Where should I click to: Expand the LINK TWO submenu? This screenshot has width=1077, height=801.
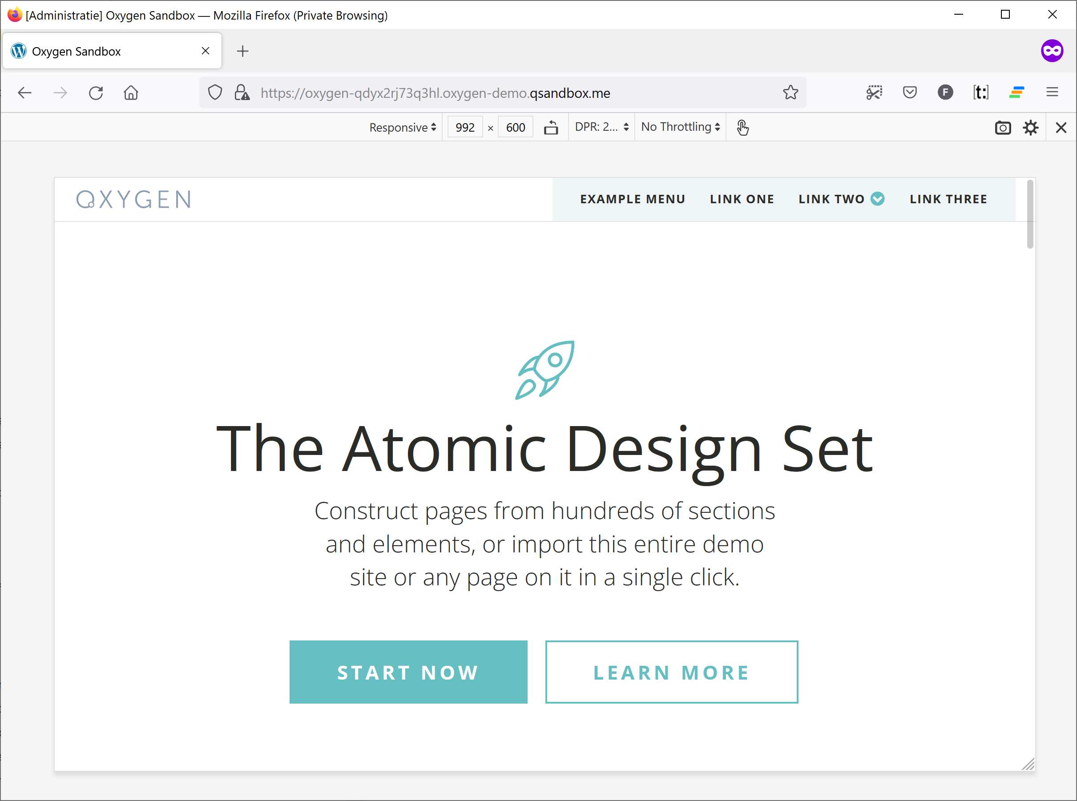pyautogui.click(x=877, y=199)
